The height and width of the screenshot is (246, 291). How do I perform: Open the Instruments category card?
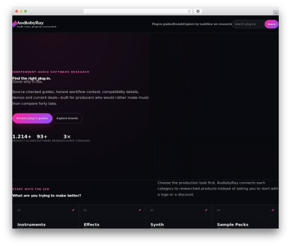click(45, 216)
